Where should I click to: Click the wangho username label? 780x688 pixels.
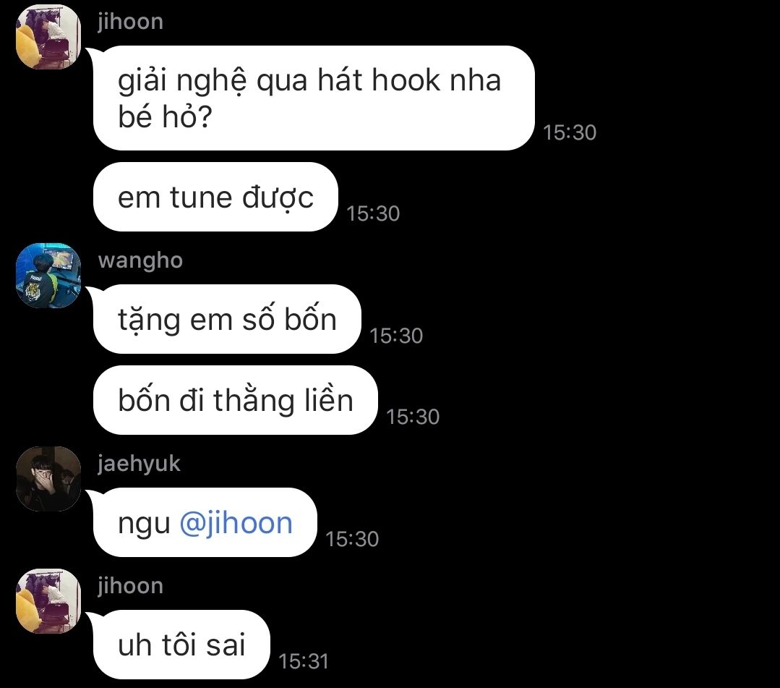coord(140,261)
